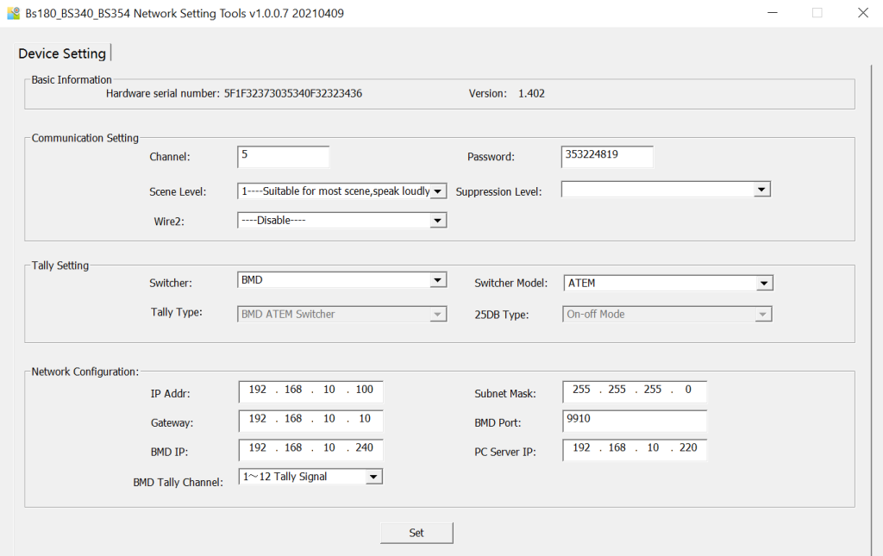Maximize the Network Setting Tools window
Image resolution: width=883 pixels, height=556 pixels.
[x=817, y=13]
